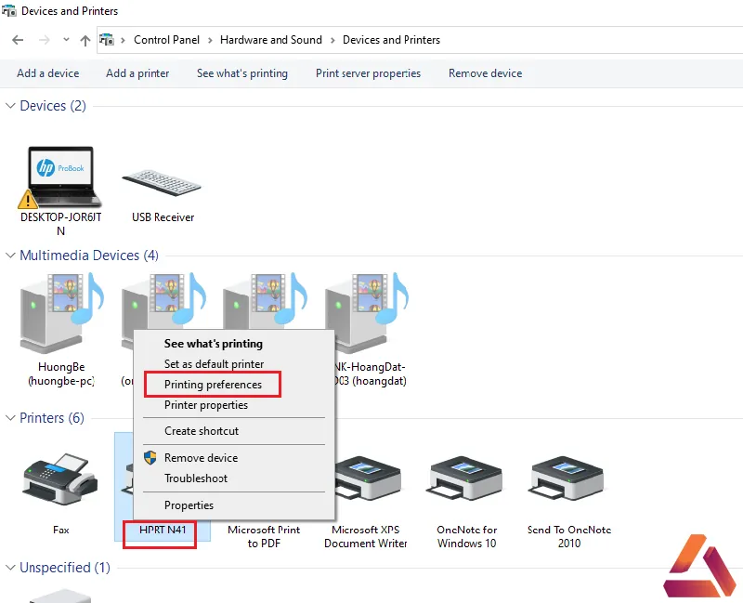Select the Microsoft Print to PDF label
This screenshot has height=603, width=743.
pyautogui.click(x=264, y=536)
